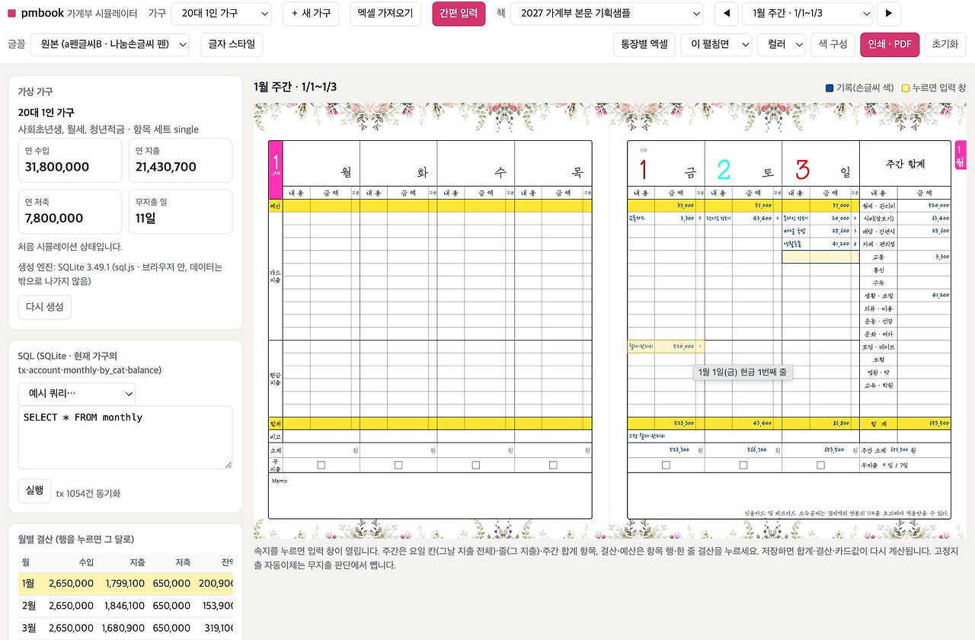
Task: Select the 1월 row in 월별 결산 table
Action: pos(125,584)
